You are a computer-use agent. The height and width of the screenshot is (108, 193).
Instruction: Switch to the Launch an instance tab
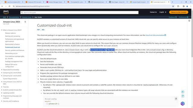click(14, 2)
